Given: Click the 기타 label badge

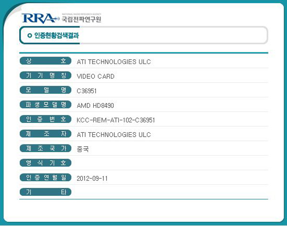Looking at the screenshot, I should coord(45,192).
